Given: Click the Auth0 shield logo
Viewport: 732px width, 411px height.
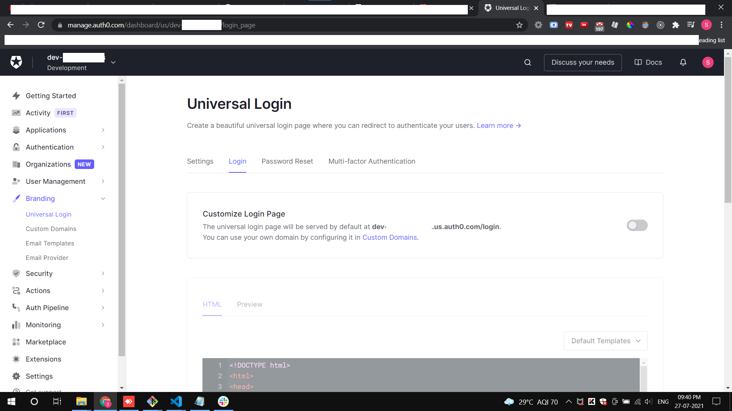Looking at the screenshot, I should [16, 62].
